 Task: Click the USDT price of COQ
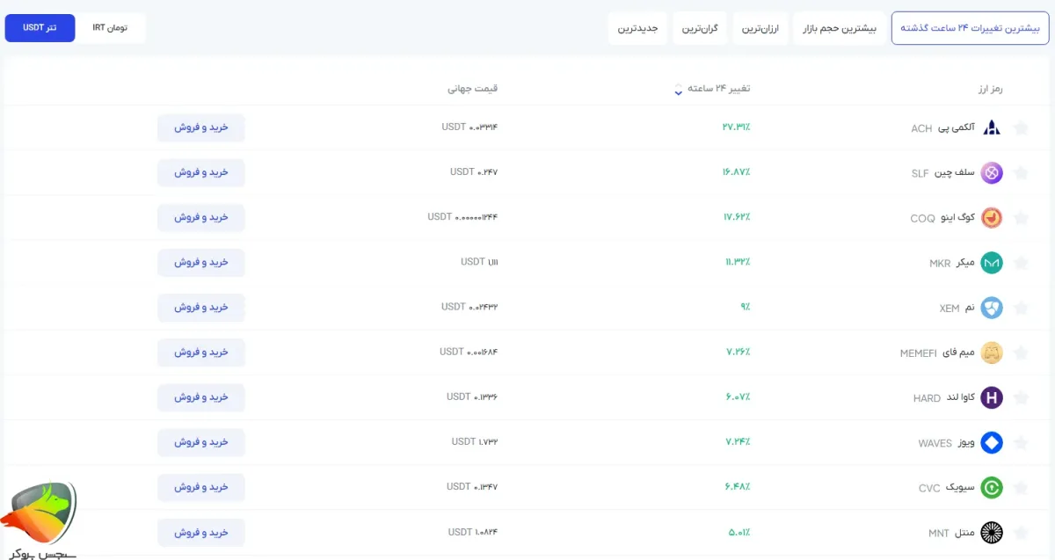463,217
